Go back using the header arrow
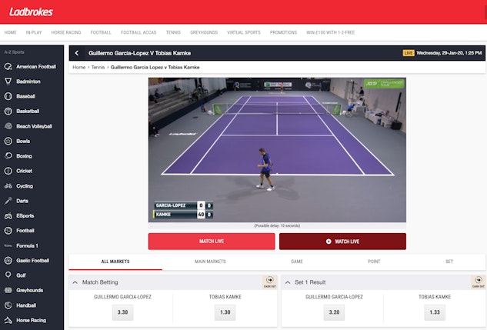This screenshot has width=487, height=330. (x=77, y=53)
